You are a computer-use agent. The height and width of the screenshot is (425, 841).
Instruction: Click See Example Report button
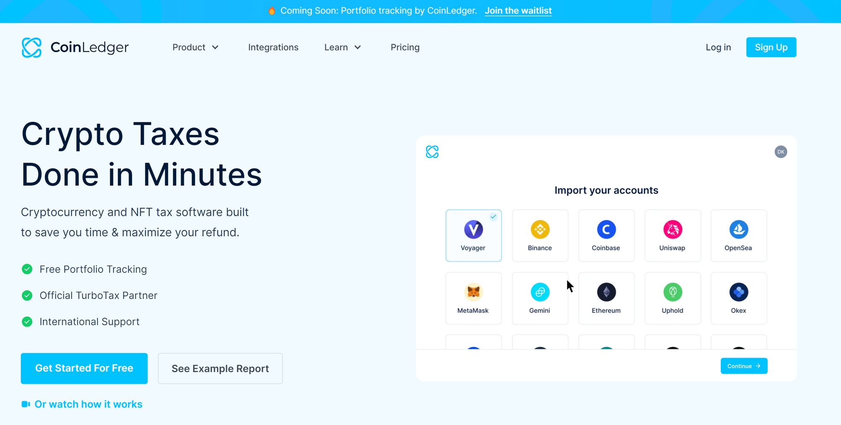(220, 368)
